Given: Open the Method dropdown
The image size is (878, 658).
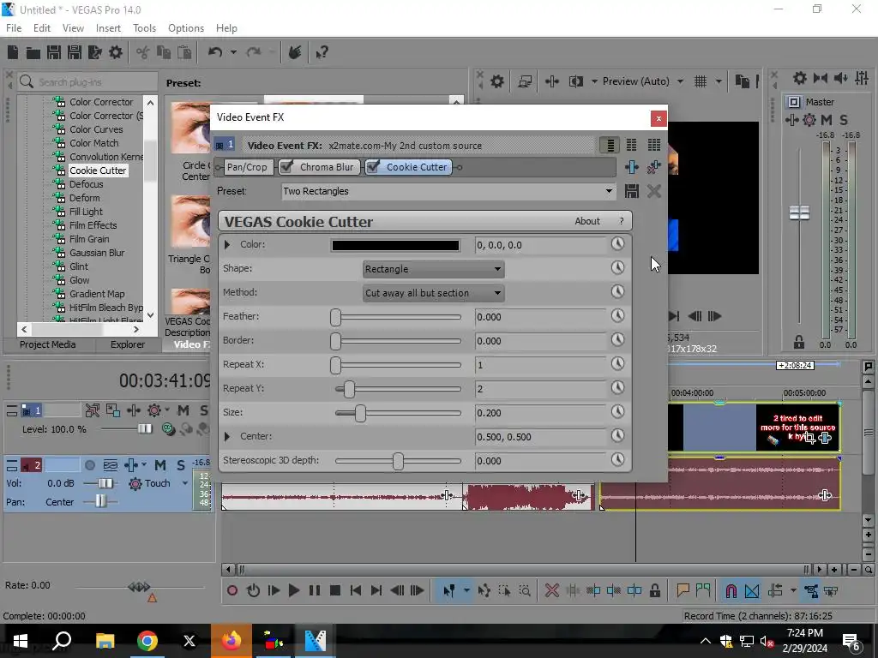Looking at the screenshot, I should coord(433,293).
